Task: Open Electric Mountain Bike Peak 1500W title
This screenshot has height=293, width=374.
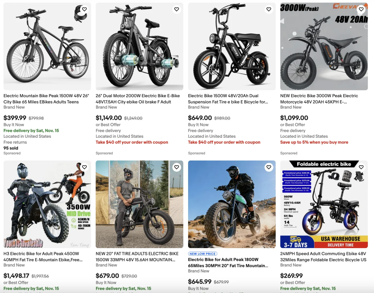Action: coord(46,99)
